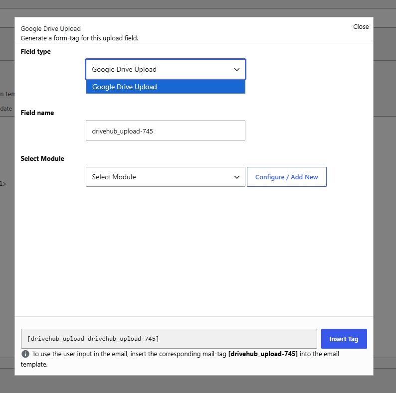The height and width of the screenshot is (393, 396).
Task: Select the bold [drivehub_upload-745] mail-tag text
Action: point(263,354)
